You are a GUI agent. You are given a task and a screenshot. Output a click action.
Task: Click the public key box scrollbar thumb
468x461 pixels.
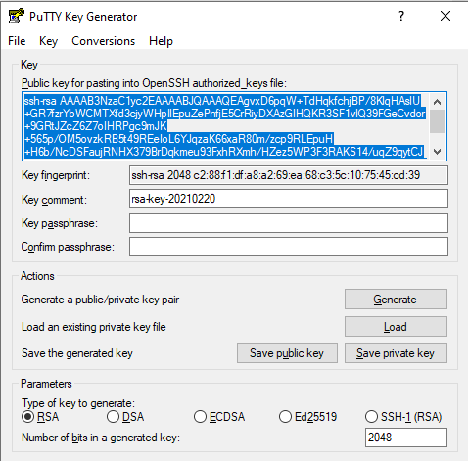(x=437, y=121)
